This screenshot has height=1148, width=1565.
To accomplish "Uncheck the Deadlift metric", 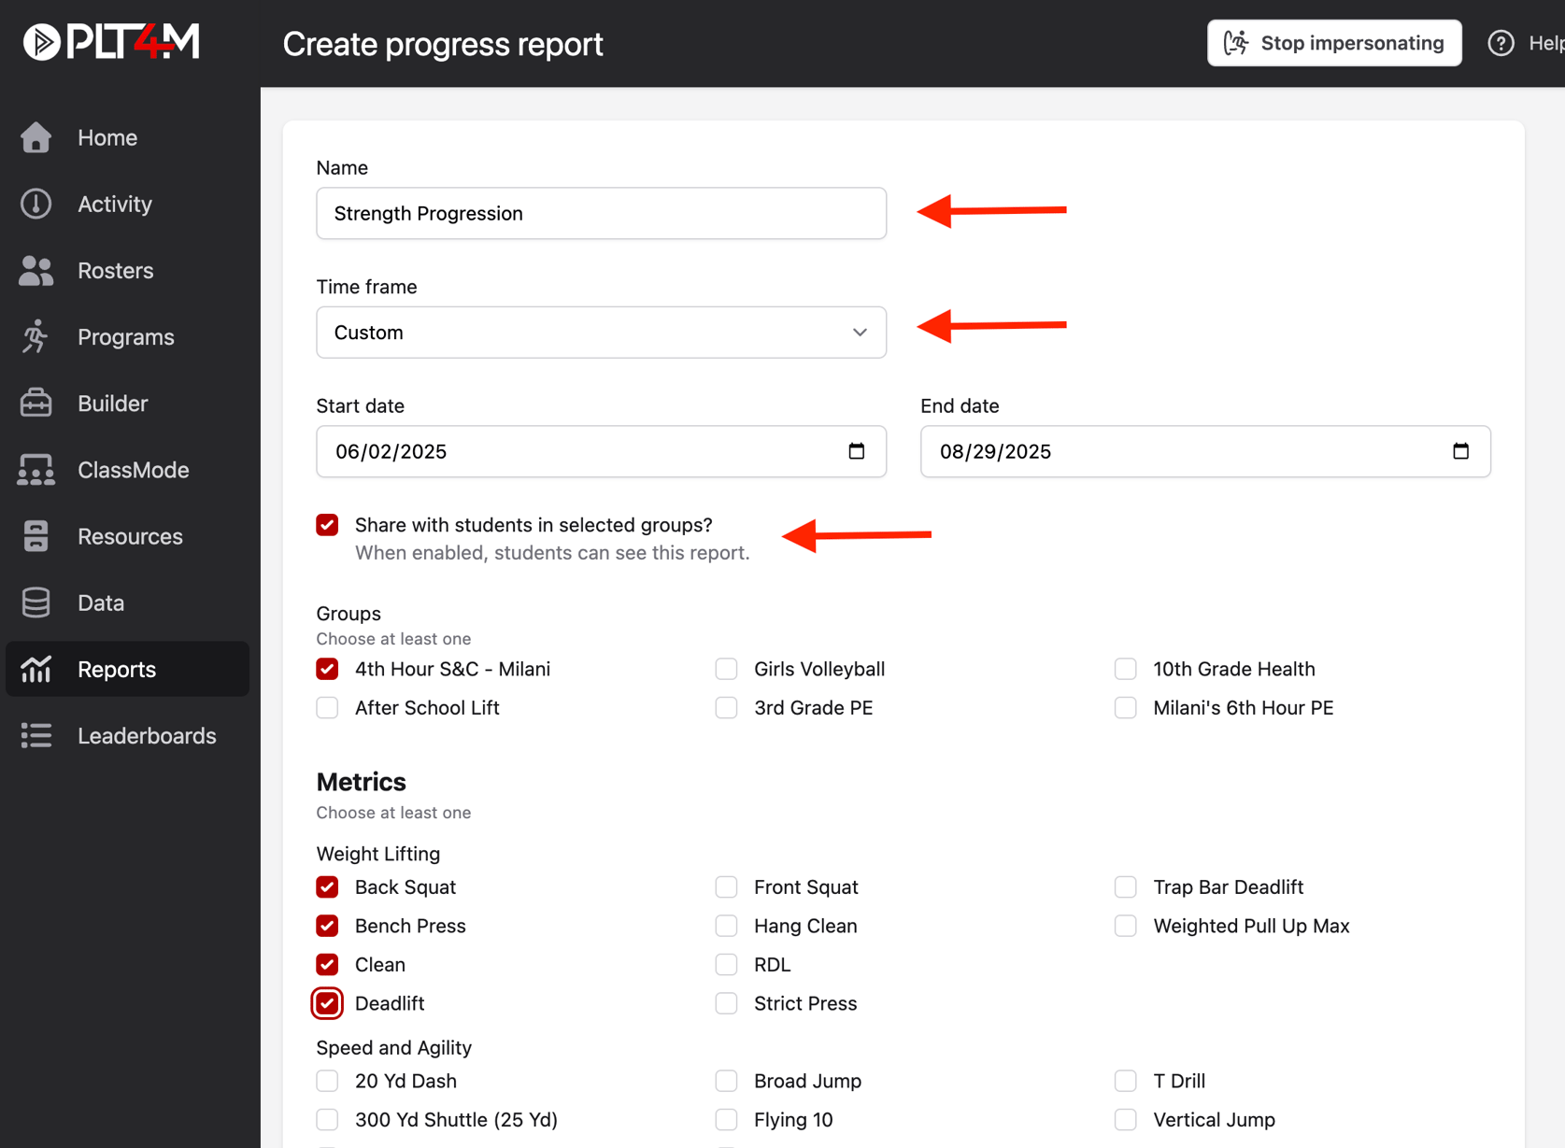I will (327, 1003).
